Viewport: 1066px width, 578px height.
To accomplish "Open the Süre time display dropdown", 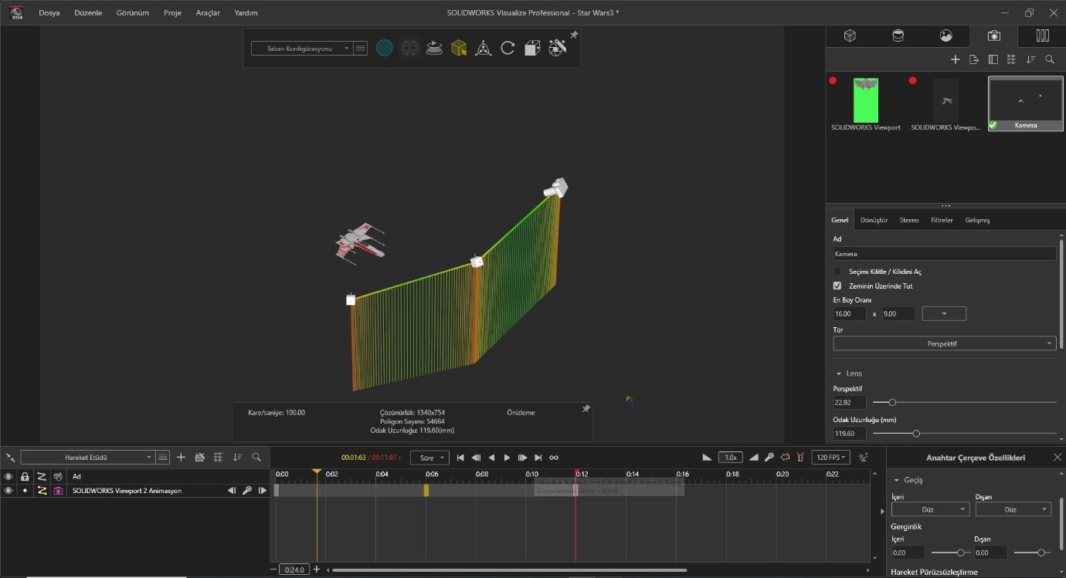I will [429, 458].
